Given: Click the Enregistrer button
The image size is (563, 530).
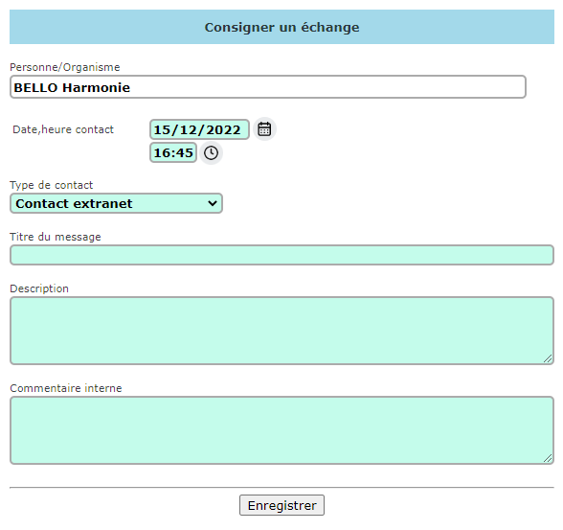Looking at the screenshot, I should point(281,505).
